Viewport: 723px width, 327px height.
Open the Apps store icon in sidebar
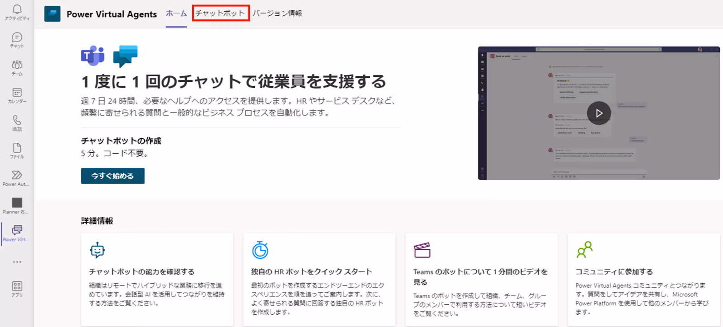click(17, 289)
